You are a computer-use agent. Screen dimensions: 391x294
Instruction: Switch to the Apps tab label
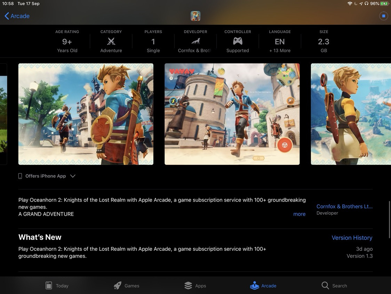tap(200, 286)
